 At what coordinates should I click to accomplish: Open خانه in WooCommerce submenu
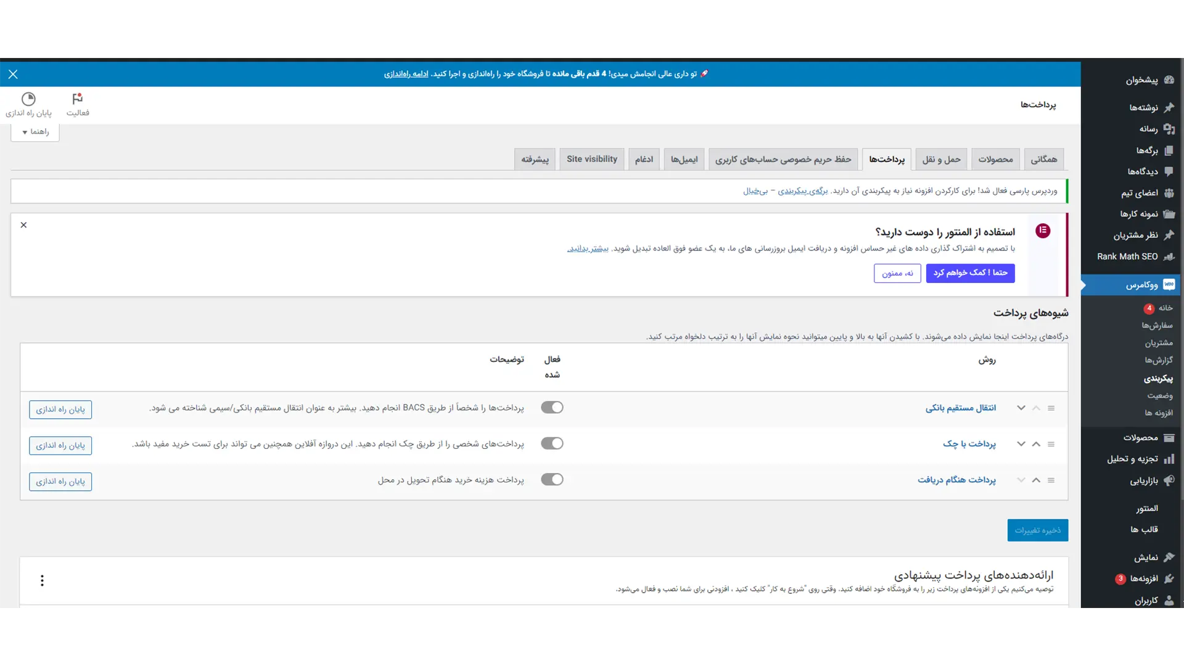pos(1165,308)
